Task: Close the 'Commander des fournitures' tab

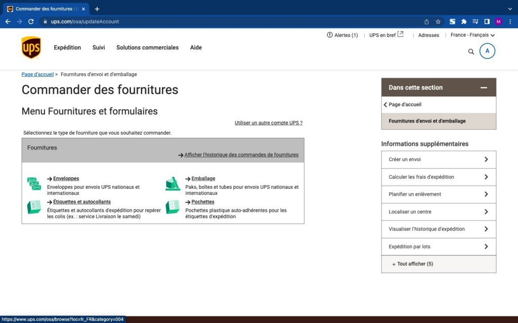Action: (83, 9)
